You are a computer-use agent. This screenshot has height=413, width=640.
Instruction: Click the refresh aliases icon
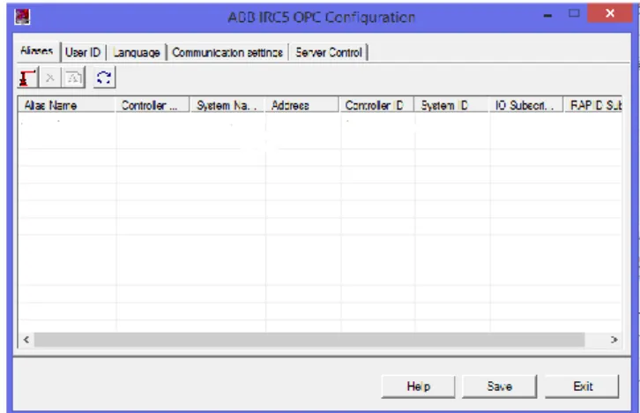104,78
